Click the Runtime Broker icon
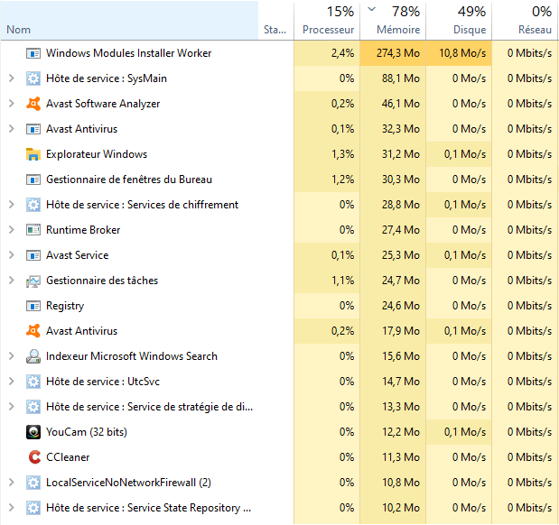This screenshot has width=559, height=525. tap(33, 230)
